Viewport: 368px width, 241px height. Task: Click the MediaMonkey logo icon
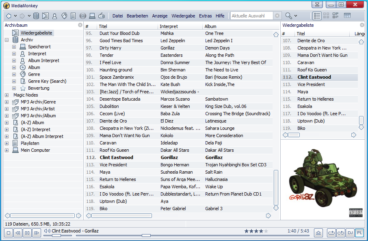point(6,6)
